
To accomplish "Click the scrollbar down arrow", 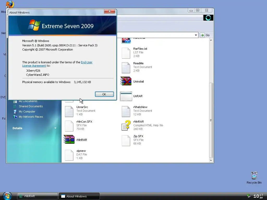I will 211,160.
